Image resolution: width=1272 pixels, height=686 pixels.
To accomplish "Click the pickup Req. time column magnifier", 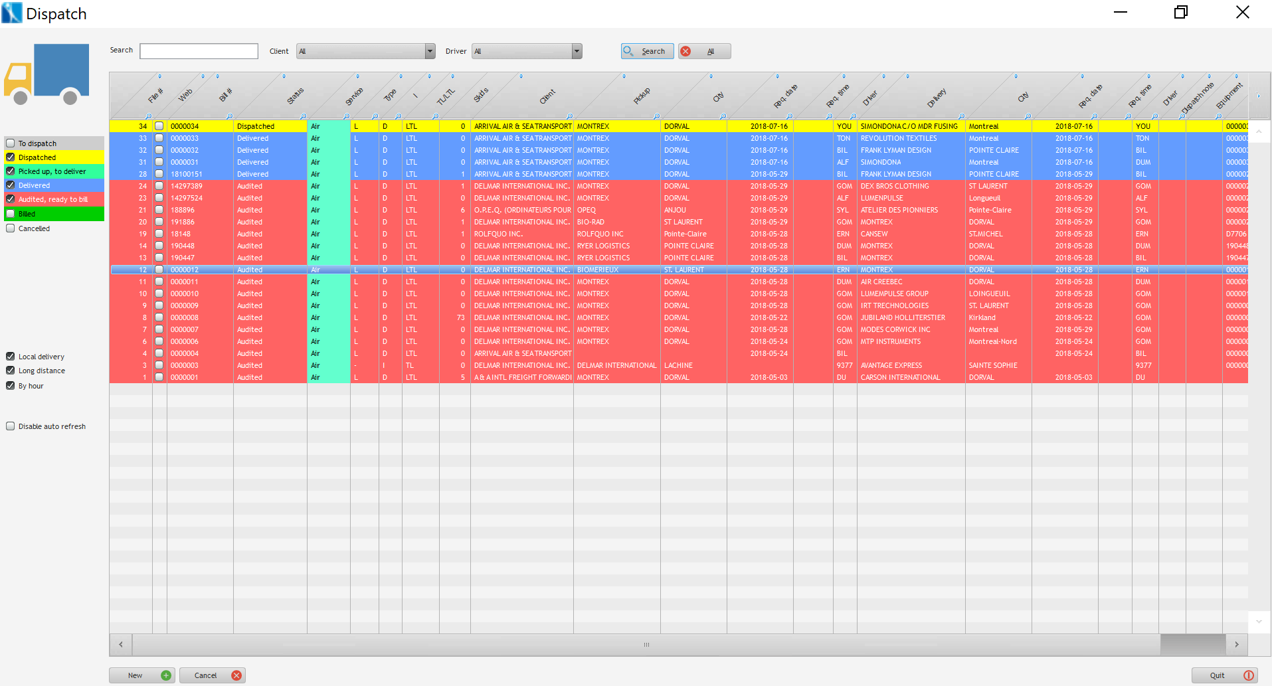I will coord(830,117).
